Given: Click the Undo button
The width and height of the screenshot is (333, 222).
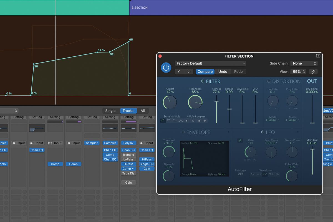Looking at the screenshot, I should [x=223, y=71].
